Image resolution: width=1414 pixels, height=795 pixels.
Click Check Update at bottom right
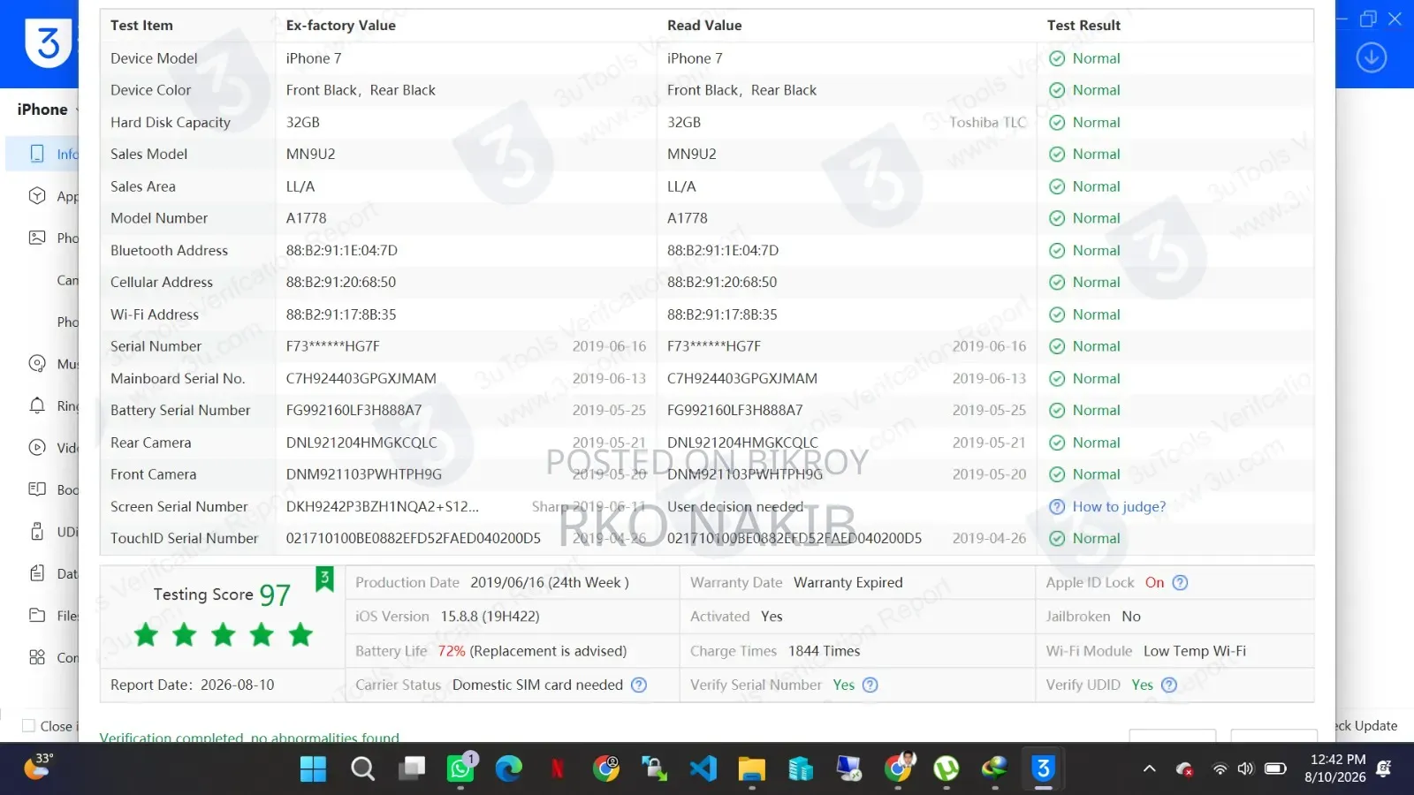point(1365,726)
